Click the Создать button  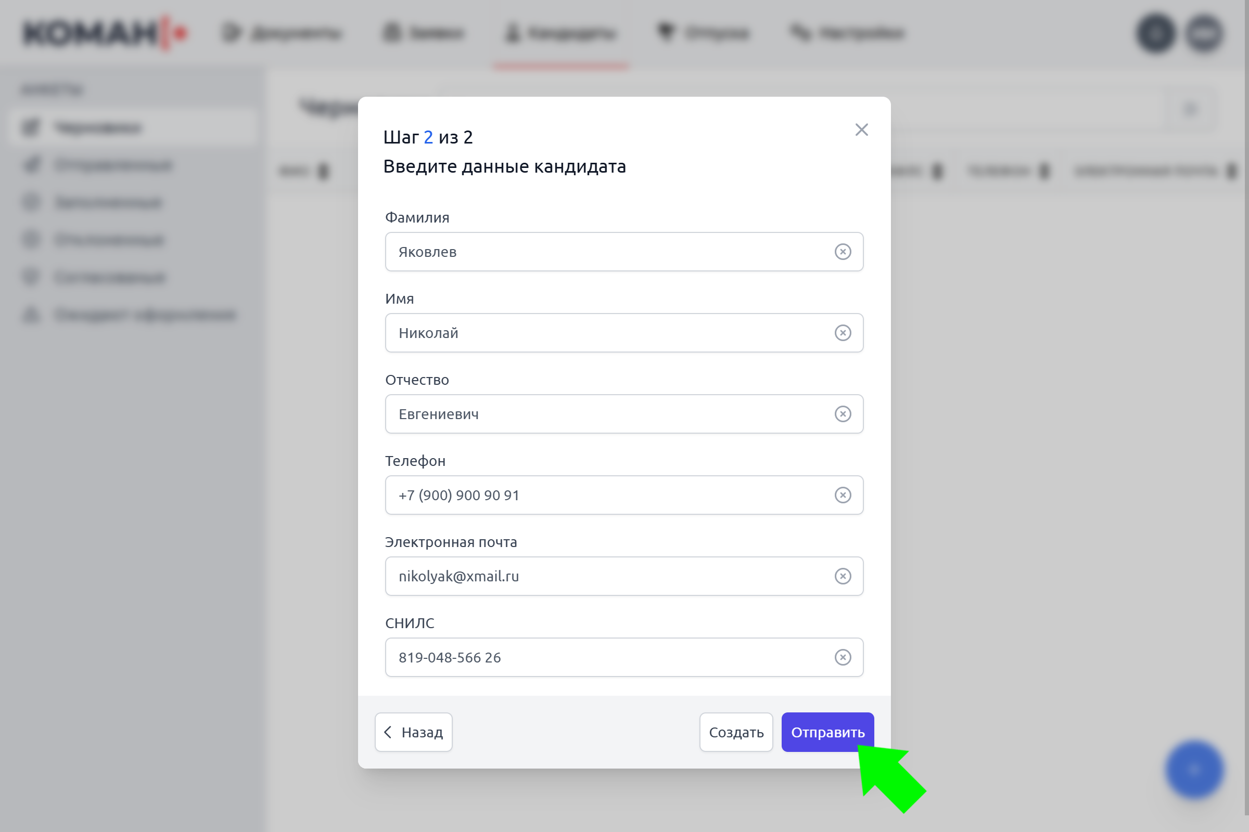736,732
